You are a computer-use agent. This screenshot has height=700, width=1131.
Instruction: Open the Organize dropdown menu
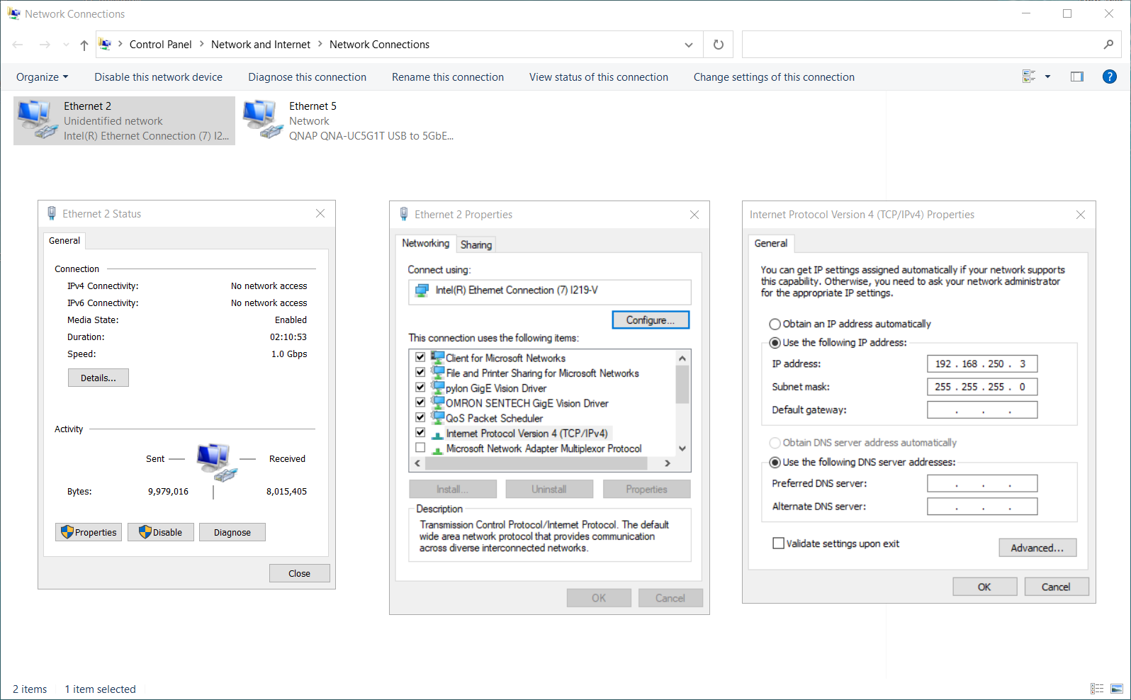[42, 77]
